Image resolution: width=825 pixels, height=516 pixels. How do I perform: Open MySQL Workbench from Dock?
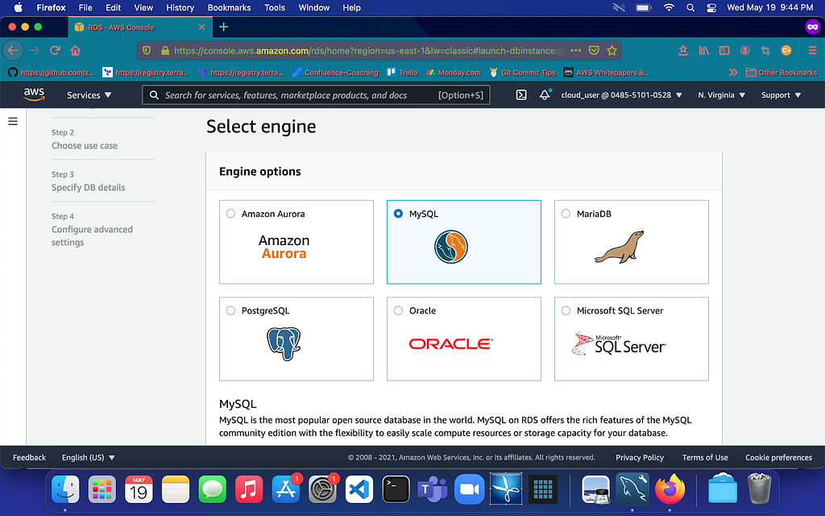[x=632, y=489]
